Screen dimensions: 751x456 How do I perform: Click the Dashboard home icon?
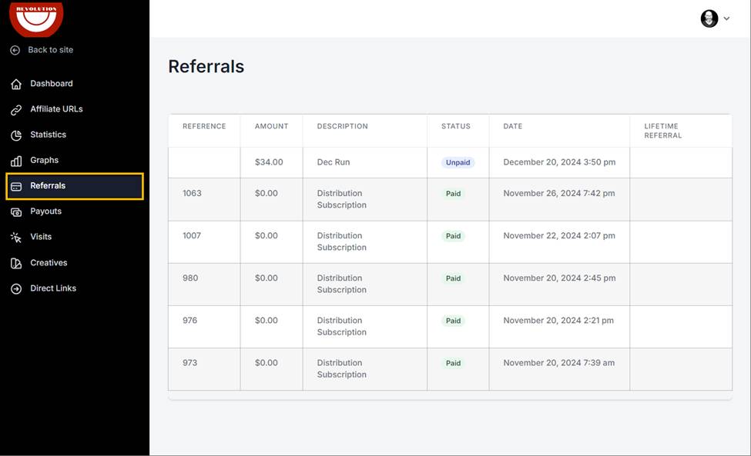point(16,84)
